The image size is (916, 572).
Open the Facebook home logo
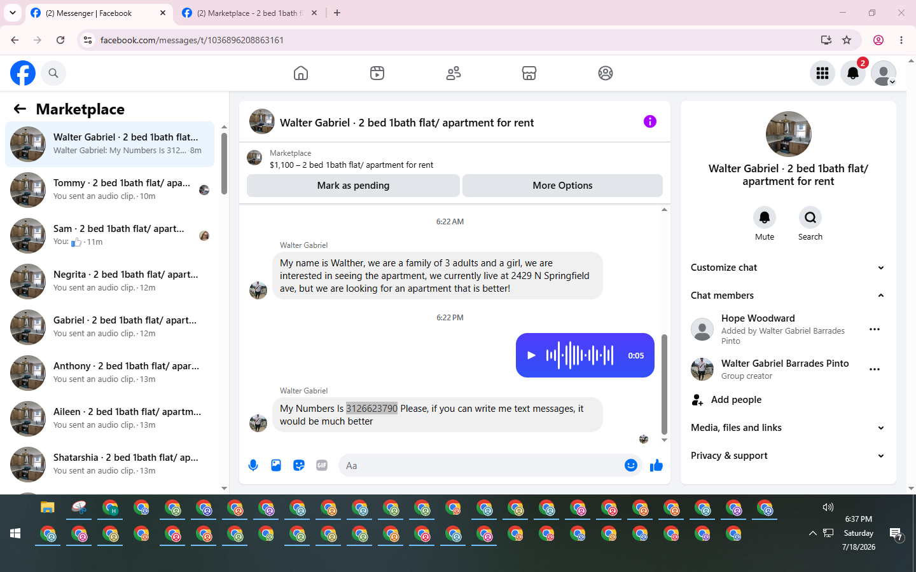pos(23,73)
